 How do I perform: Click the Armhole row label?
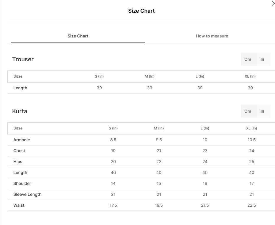[22, 140]
